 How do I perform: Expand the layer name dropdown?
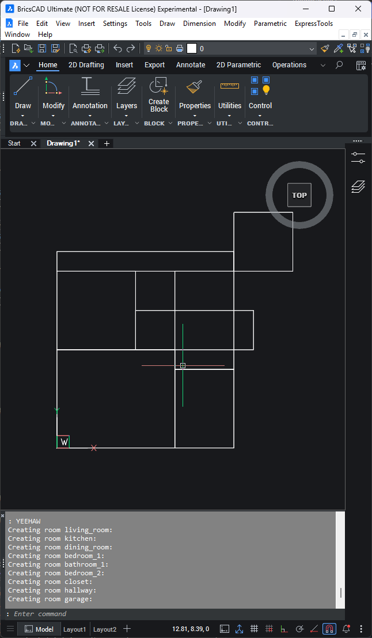312,49
